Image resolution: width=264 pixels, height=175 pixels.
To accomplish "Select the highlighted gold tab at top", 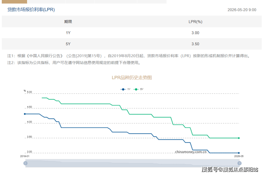I will click(15, 2).
